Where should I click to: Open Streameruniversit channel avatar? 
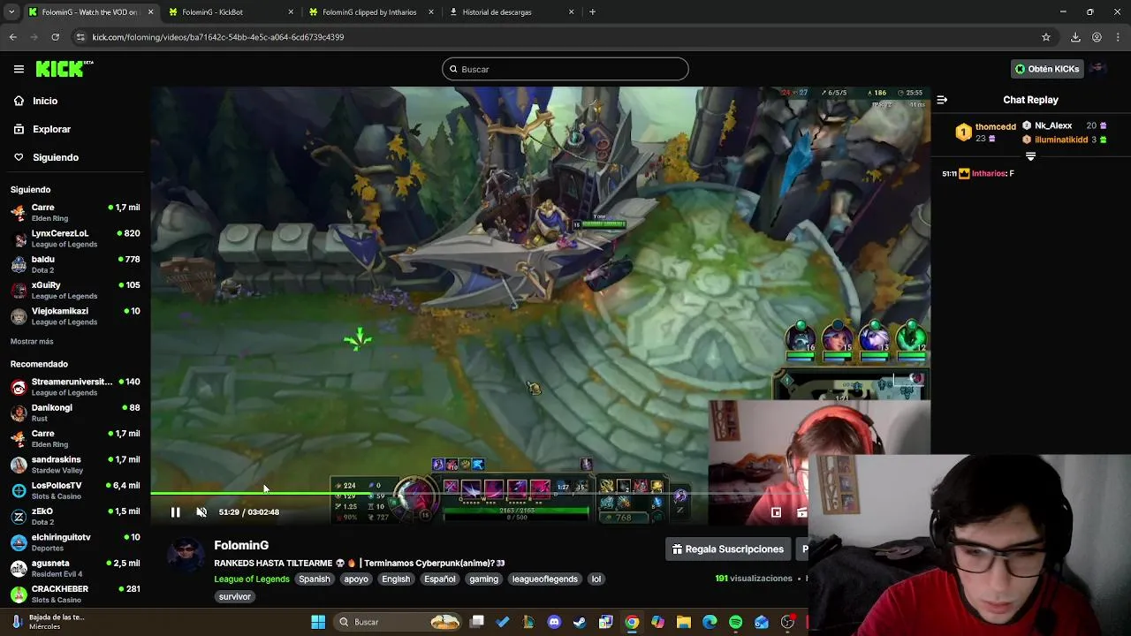(19, 387)
